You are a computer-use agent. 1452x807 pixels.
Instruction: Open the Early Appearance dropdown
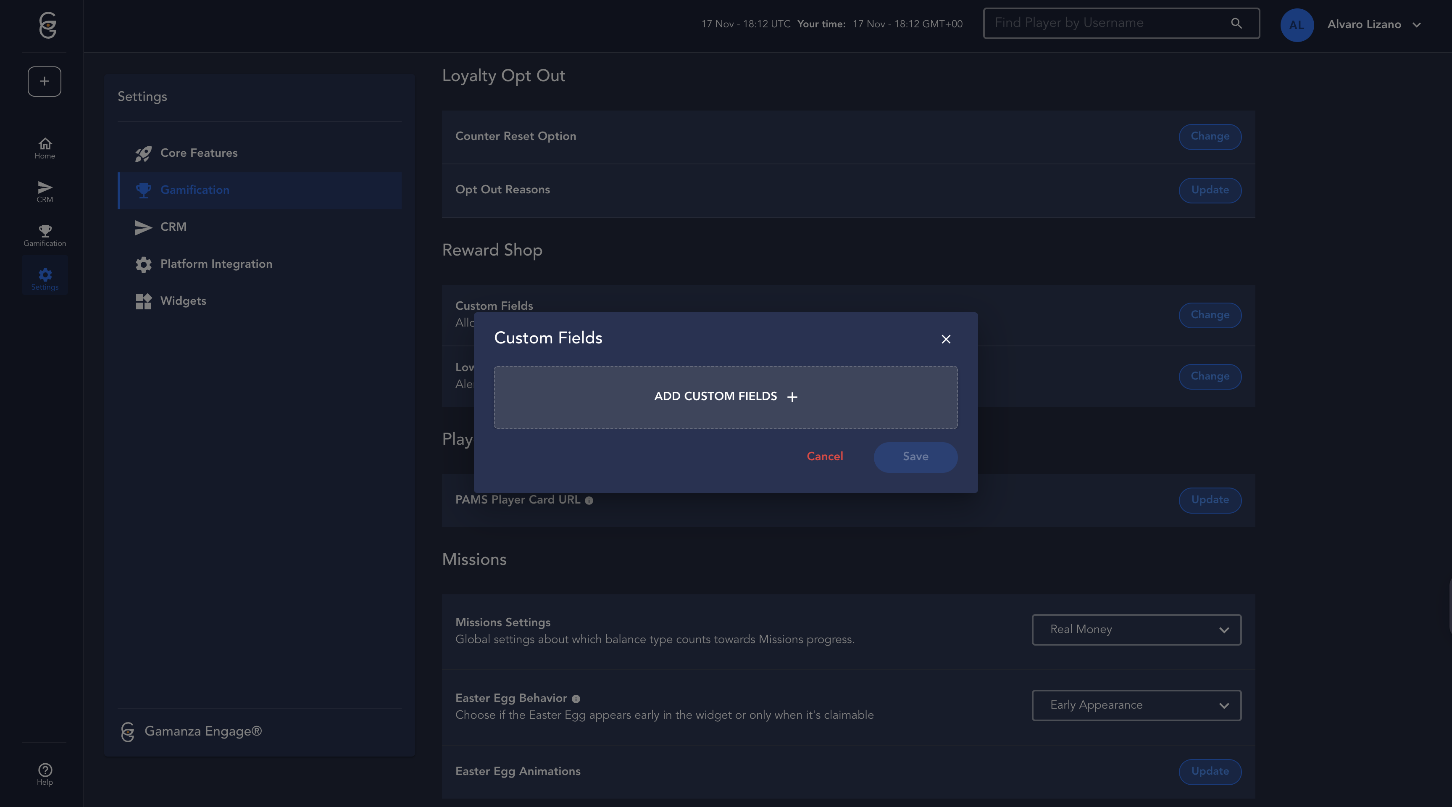pos(1136,705)
